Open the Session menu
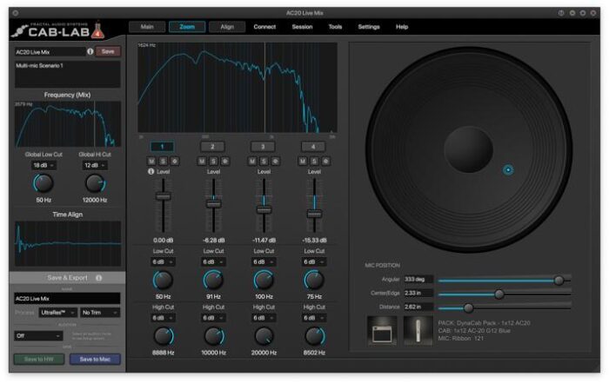609x383 pixels. click(x=302, y=27)
